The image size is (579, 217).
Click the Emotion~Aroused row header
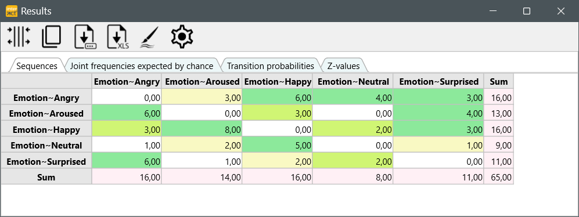click(x=46, y=113)
